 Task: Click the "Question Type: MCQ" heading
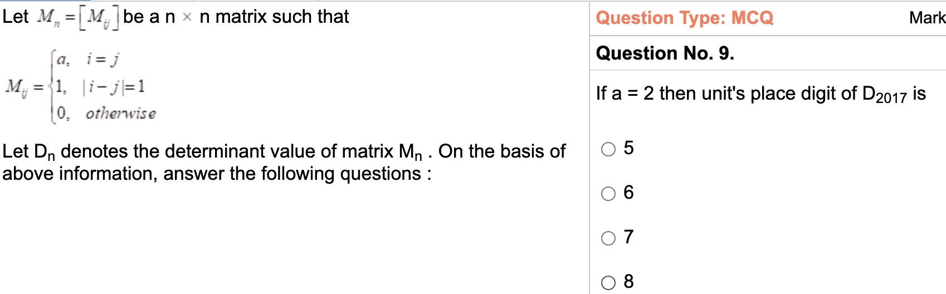tap(685, 18)
